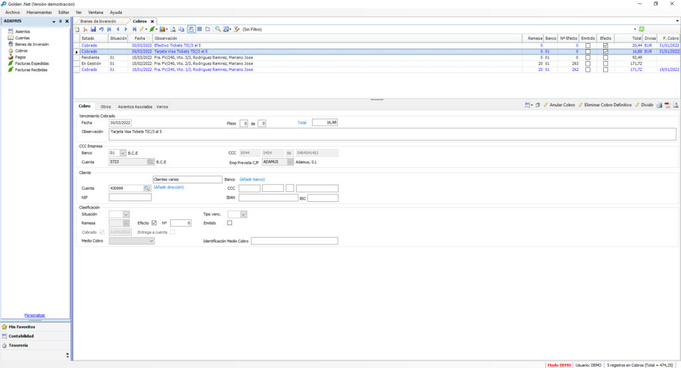Click the Dividir button

click(x=644, y=105)
